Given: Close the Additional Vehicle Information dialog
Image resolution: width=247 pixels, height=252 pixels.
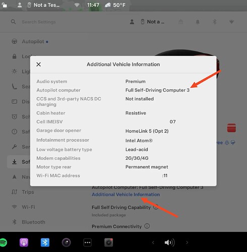Looking at the screenshot, I should pos(38,65).
